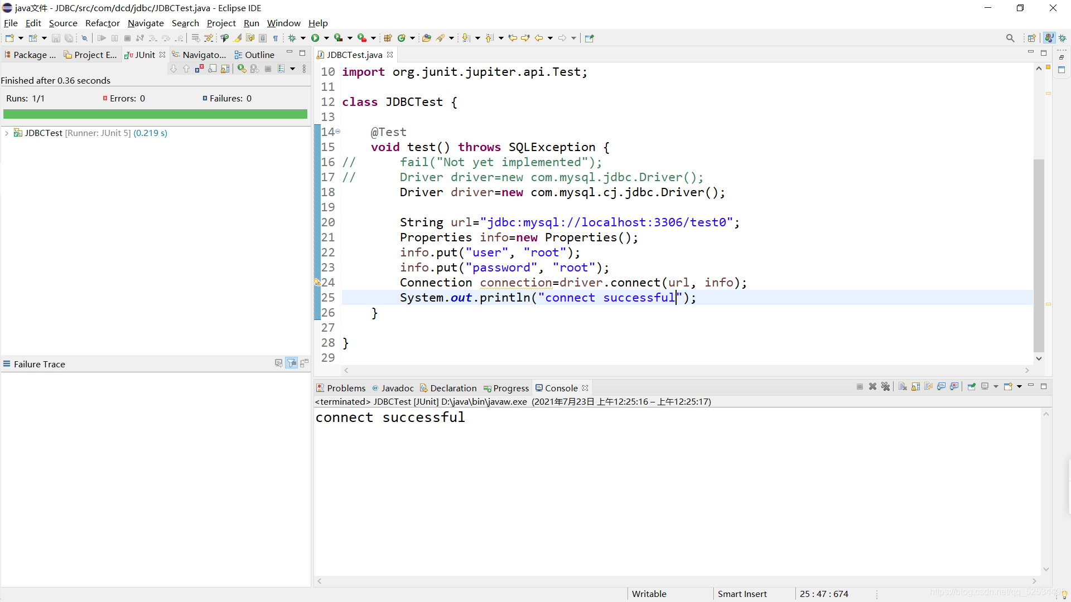Click the Rerun Test icon in toolbar

pyautogui.click(x=242, y=69)
